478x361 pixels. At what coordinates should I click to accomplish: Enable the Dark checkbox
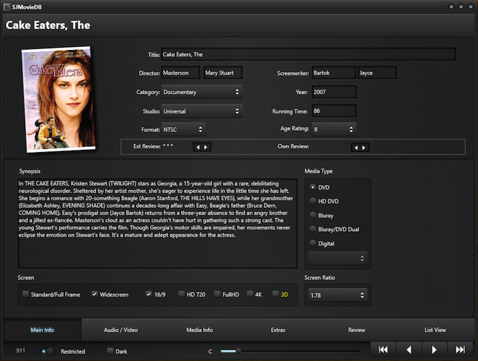(x=110, y=351)
